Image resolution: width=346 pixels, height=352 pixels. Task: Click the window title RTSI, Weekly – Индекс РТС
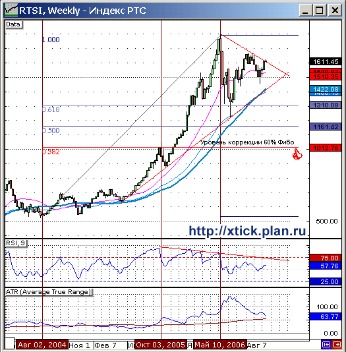point(82,11)
